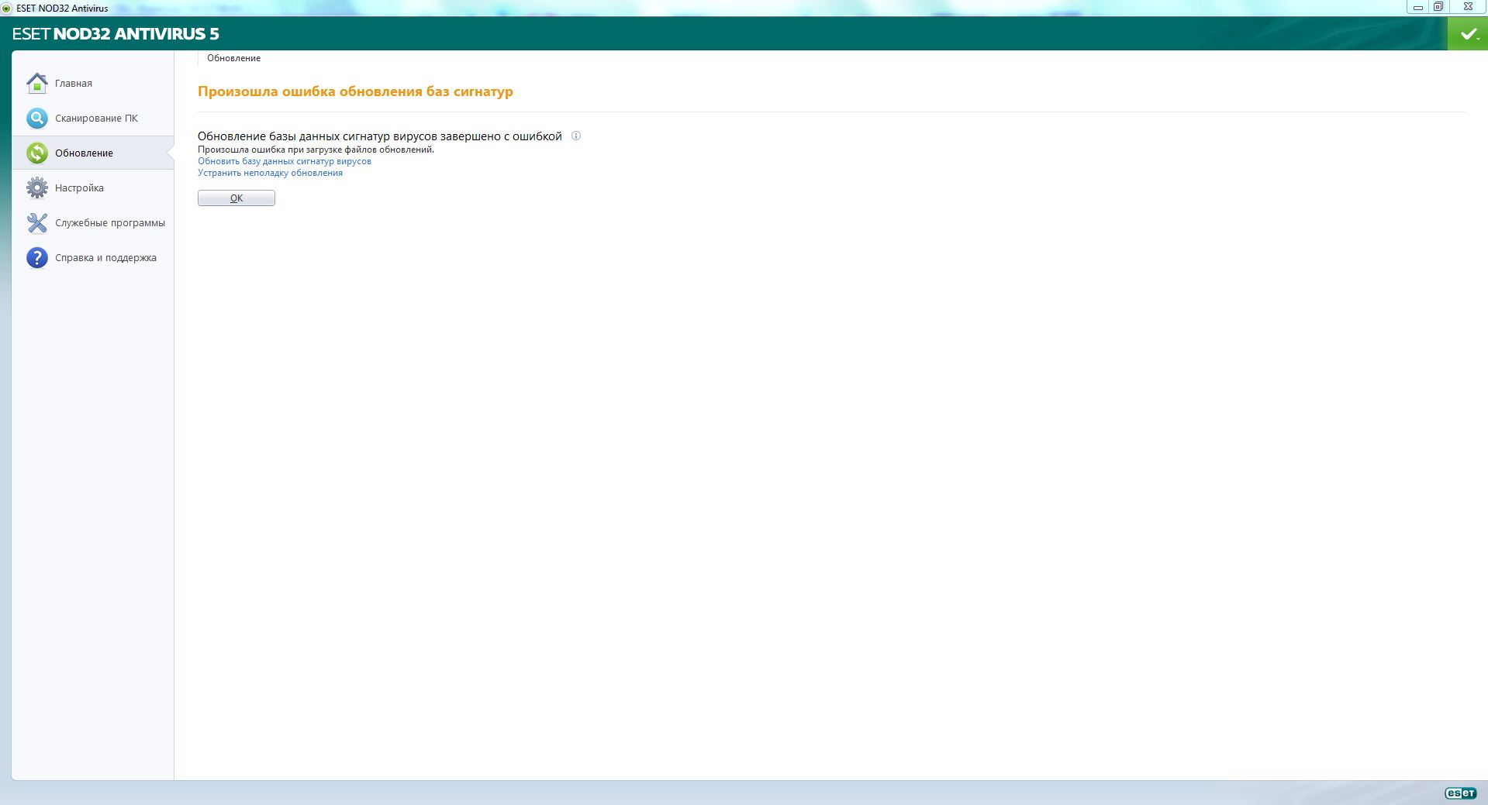Open the Сканирование ПК section

pyautogui.click(x=92, y=118)
